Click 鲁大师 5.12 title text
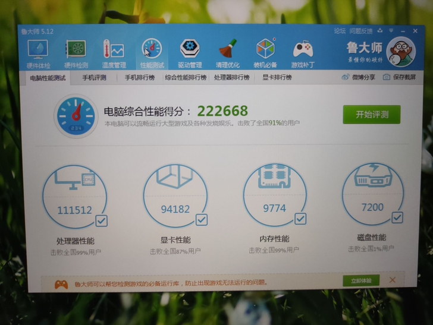 pos(37,31)
